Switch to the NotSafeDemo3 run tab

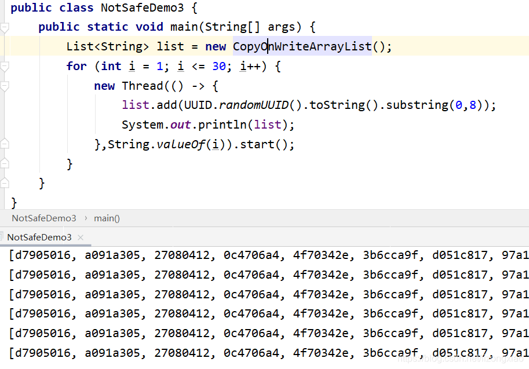coord(39,237)
